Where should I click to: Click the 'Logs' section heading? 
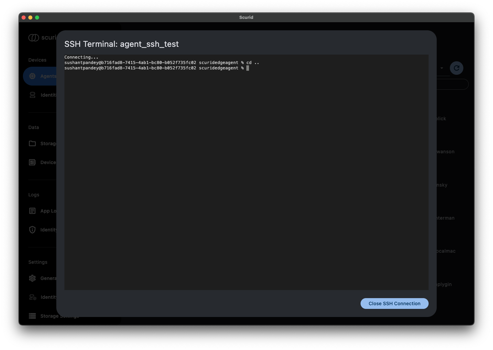(34, 195)
